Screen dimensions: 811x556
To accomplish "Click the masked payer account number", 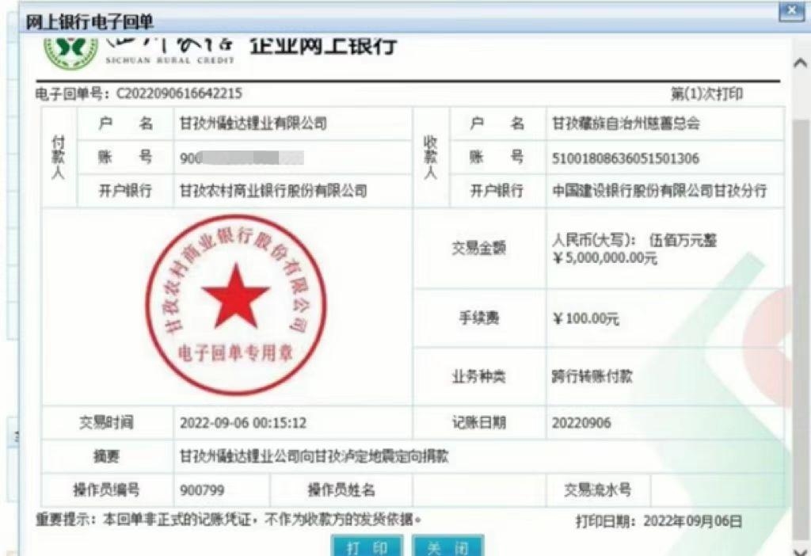I will click(x=242, y=158).
